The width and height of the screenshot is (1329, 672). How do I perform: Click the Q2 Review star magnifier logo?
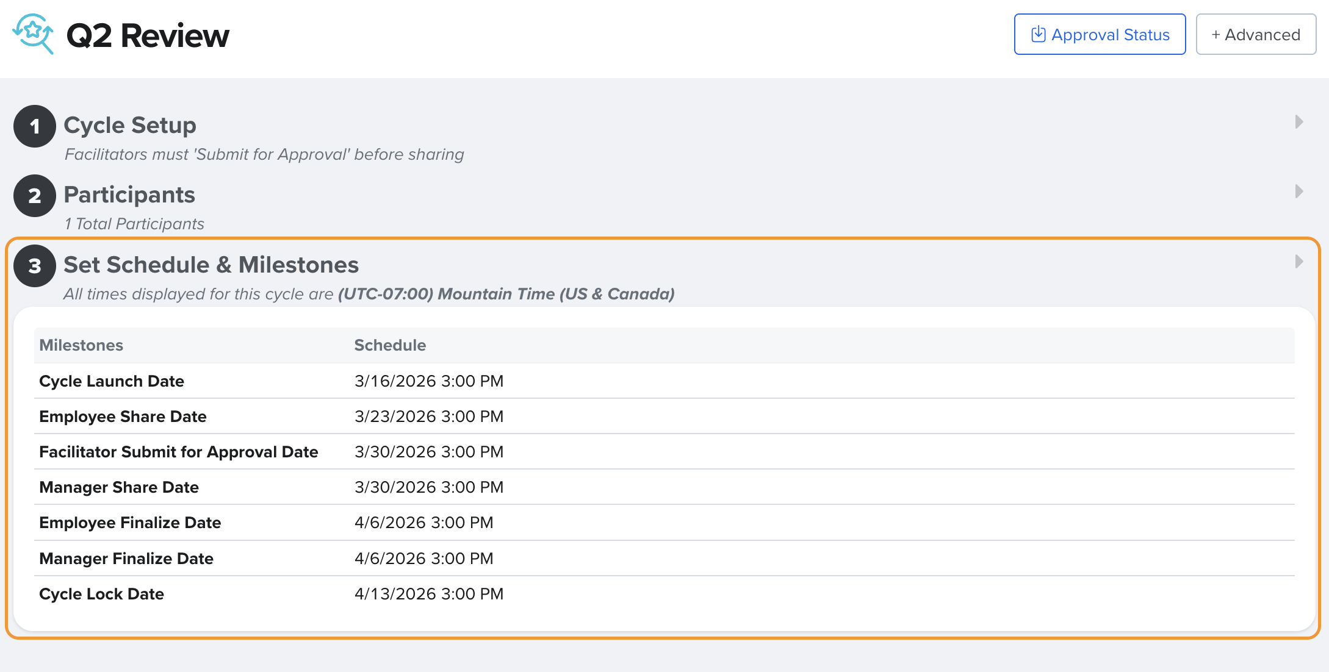pos(34,34)
